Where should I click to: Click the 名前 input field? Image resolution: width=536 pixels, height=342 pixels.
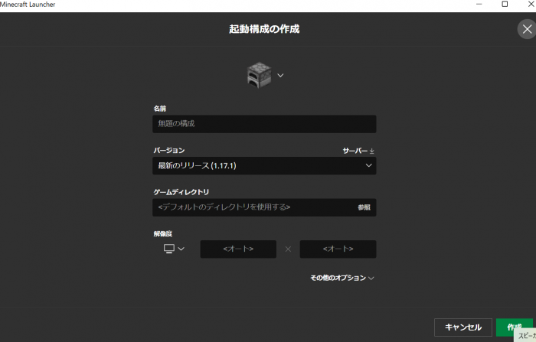pyautogui.click(x=263, y=124)
